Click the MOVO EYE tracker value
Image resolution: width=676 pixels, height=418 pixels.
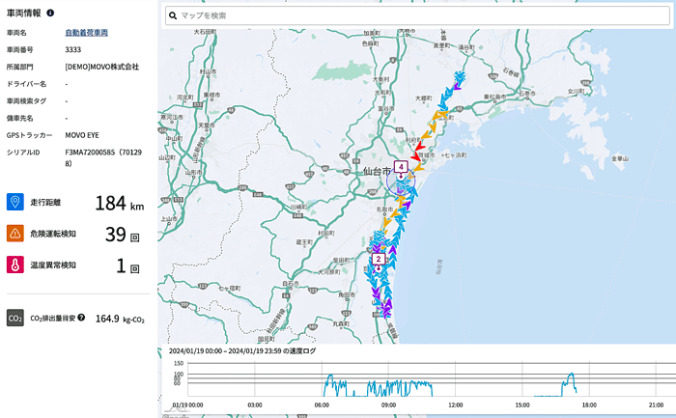(x=82, y=135)
